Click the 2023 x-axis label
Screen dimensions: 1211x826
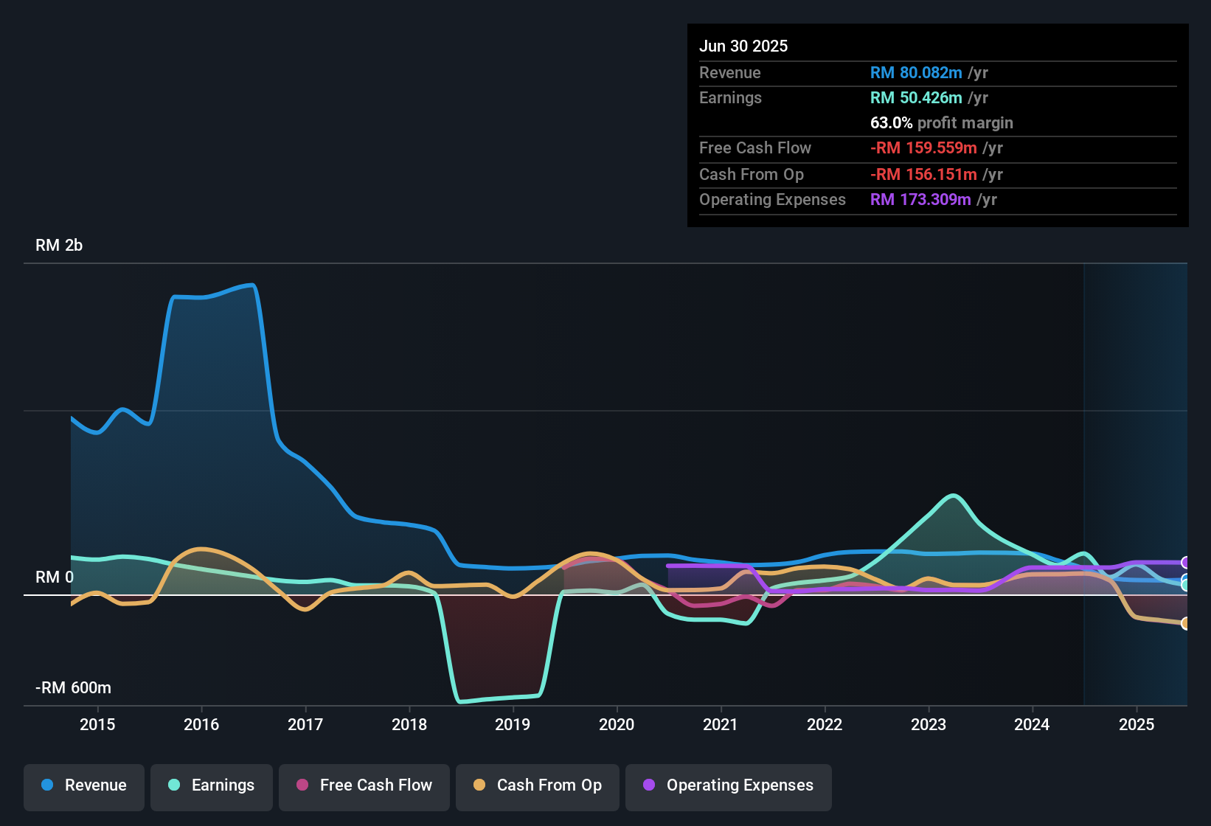point(929,724)
